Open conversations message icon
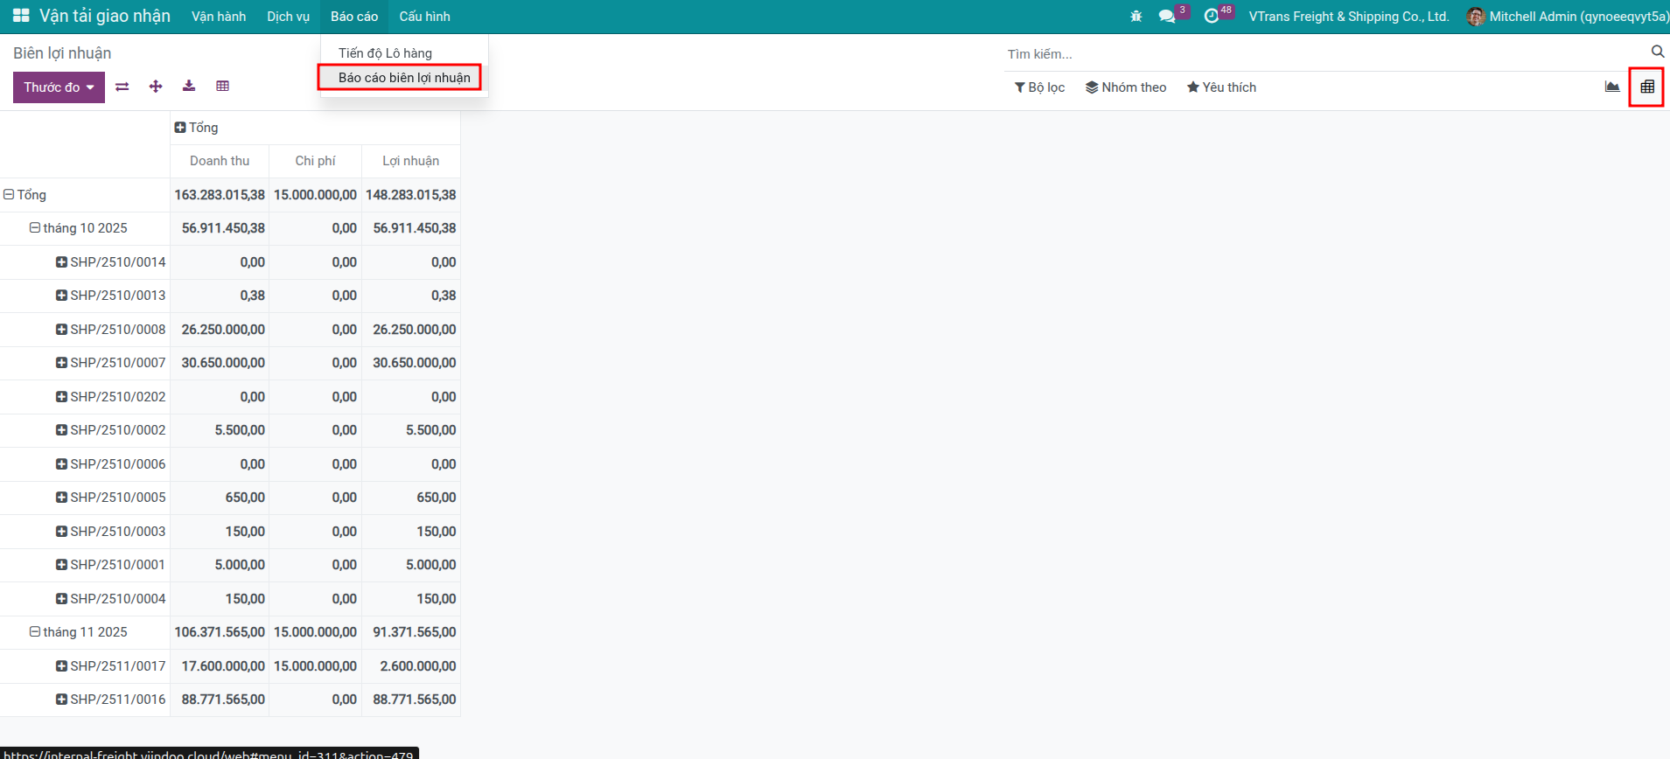 1166,17
